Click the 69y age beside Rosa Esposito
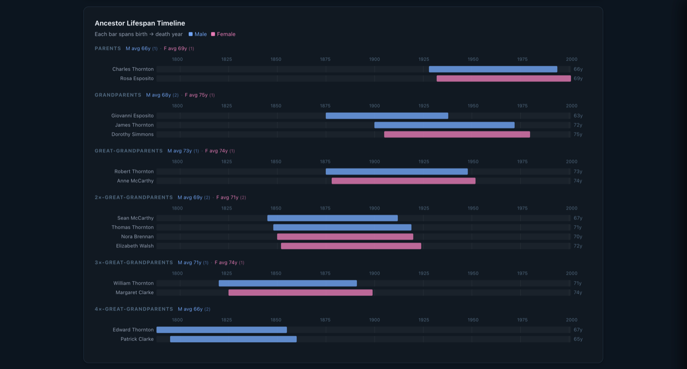The width and height of the screenshot is (687, 369). (578, 79)
